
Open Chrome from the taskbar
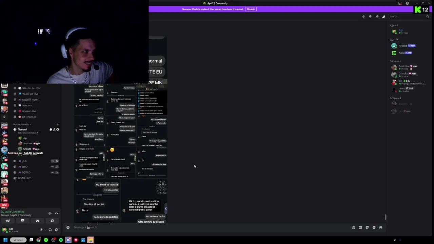click(39, 240)
